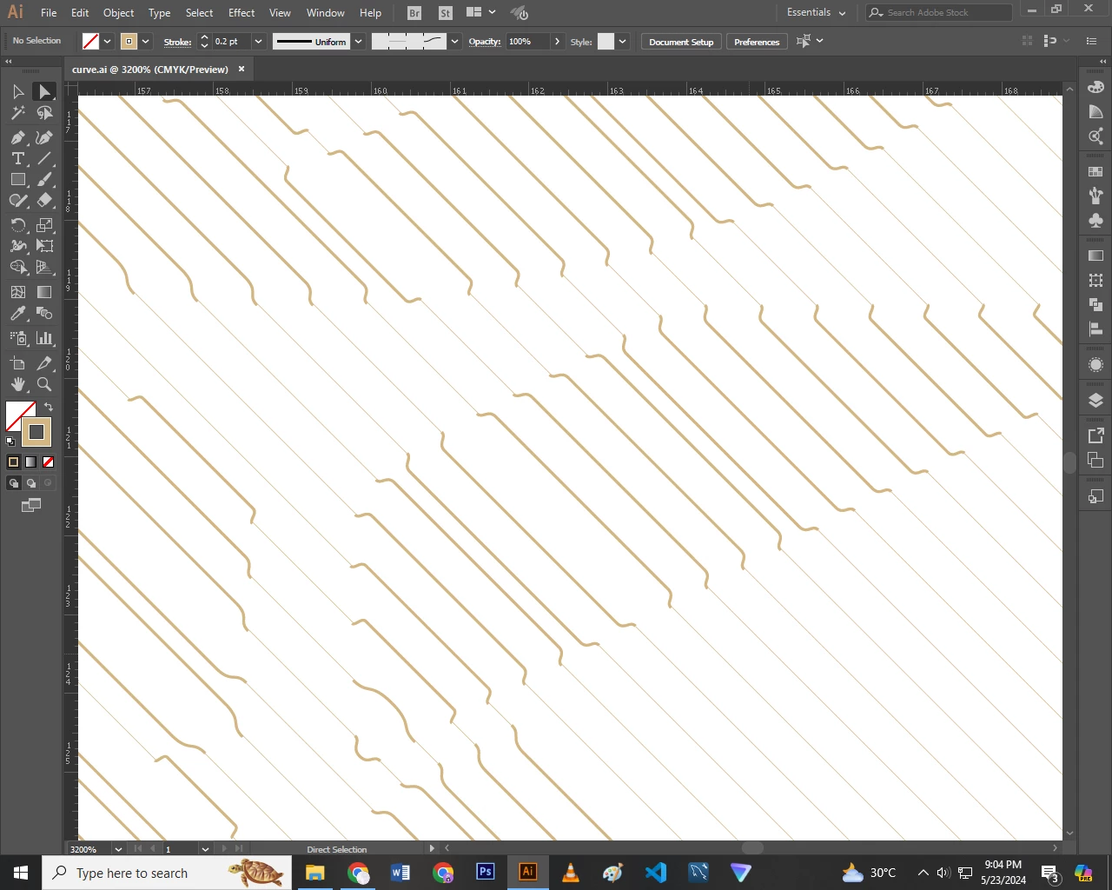Select the Symbol Sprayer tool
Screen dimensions: 1112x890
click(18, 338)
